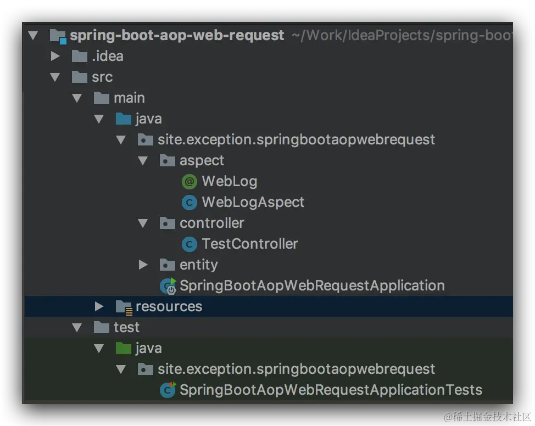This screenshot has height=426, width=535.
Task: Click the green java test sources folder icon
Action: (x=123, y=348)
